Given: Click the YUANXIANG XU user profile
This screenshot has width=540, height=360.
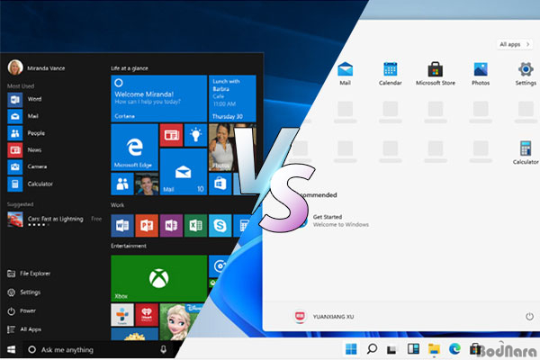Looking at the screenshot, I should (x=324, y=316).
